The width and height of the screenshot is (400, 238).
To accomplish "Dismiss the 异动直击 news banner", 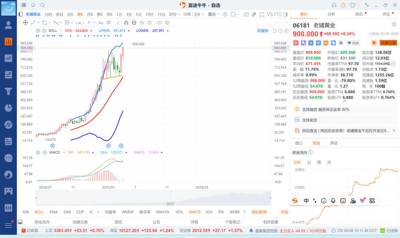I will pyautogui.click(x=394, y=130).
